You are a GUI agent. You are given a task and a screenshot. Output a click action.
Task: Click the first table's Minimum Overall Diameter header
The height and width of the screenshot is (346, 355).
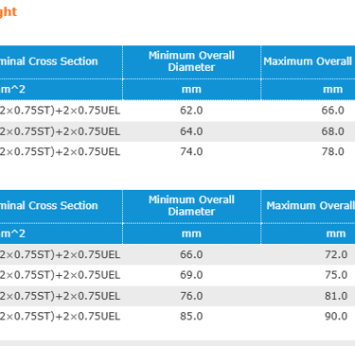click(191, 61)
